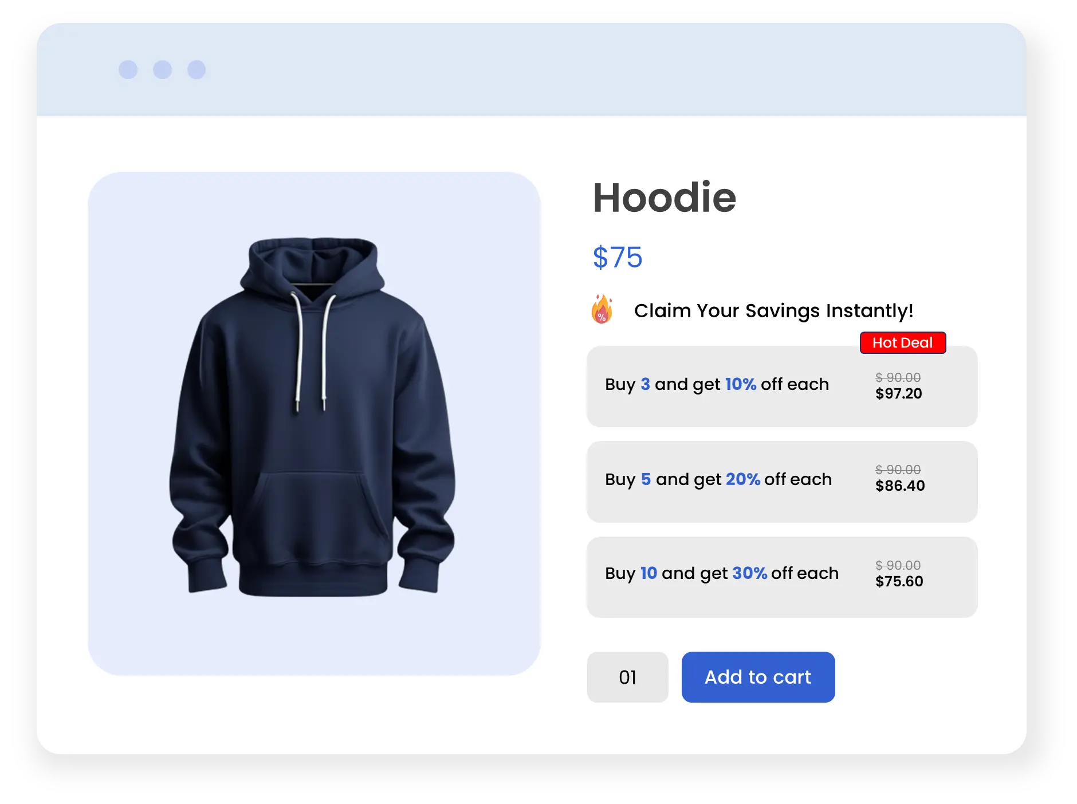Click the $97.20 discounted price
This screenshot has width=1077, height=804.
(899, 393)
